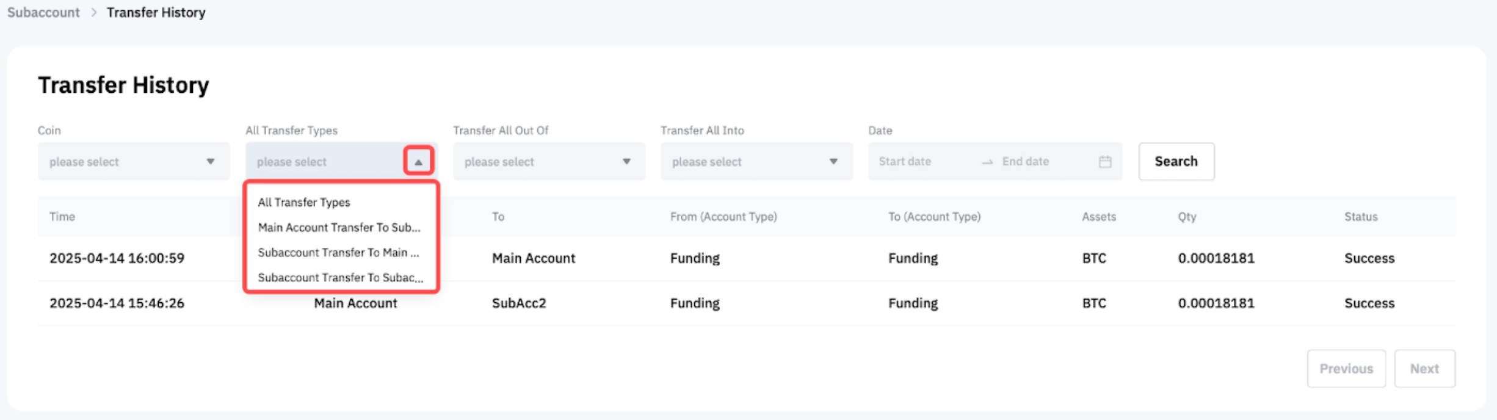The width and height of the screenshot is (1497, 420).
Task: Click the calendar icon in Date field
Action: [x=1104, y=162]
